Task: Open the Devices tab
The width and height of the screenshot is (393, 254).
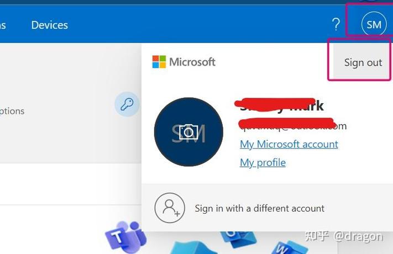Action: pos(50,25)
